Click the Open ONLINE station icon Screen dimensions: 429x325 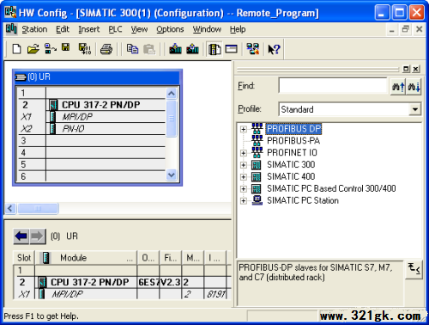[x=51, y=49]
